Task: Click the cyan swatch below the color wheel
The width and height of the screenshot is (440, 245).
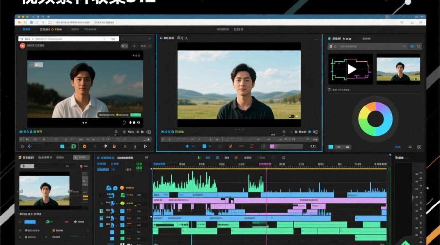Action: (x=331, y=147)
